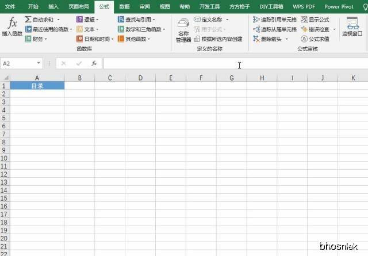Click the 定义名称 button
Viewport: 368px width, 256px height.
tap(211, 20)
